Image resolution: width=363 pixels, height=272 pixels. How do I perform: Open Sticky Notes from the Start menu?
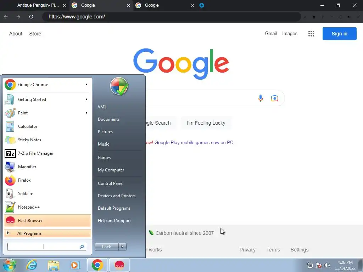48,140
